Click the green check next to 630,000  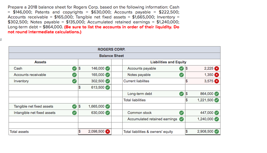pos(108,113)
